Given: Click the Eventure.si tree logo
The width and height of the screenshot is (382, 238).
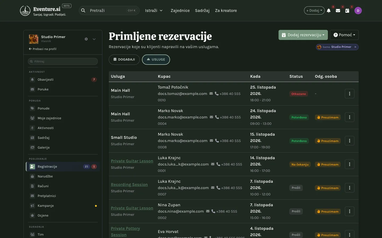Looking at the screenshot, I should [25, 11].
